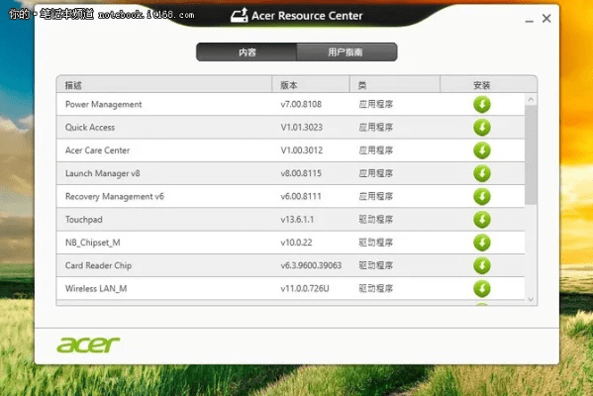Install Recovery Management v6 via green icon
Screen dimensions: 593x396
[x=482, y=197]
